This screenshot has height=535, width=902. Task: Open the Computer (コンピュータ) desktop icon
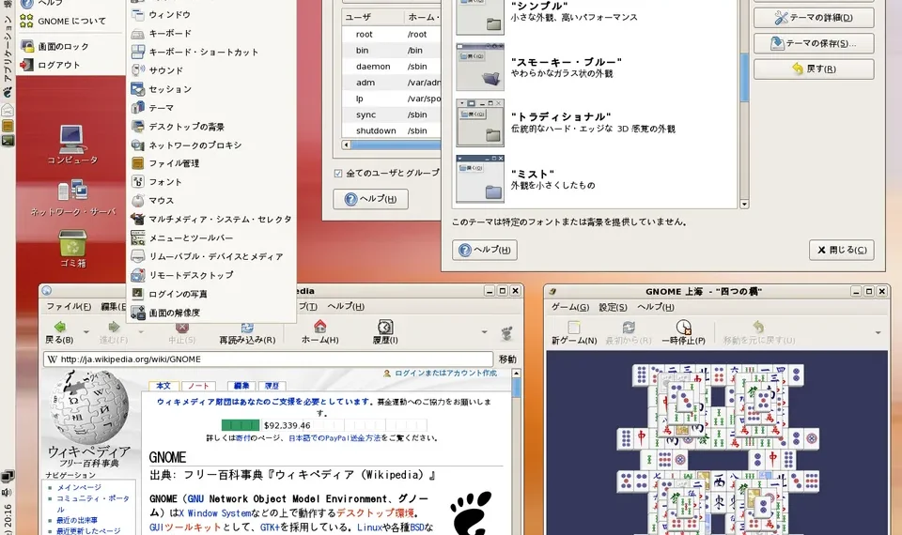click(72, 145)
